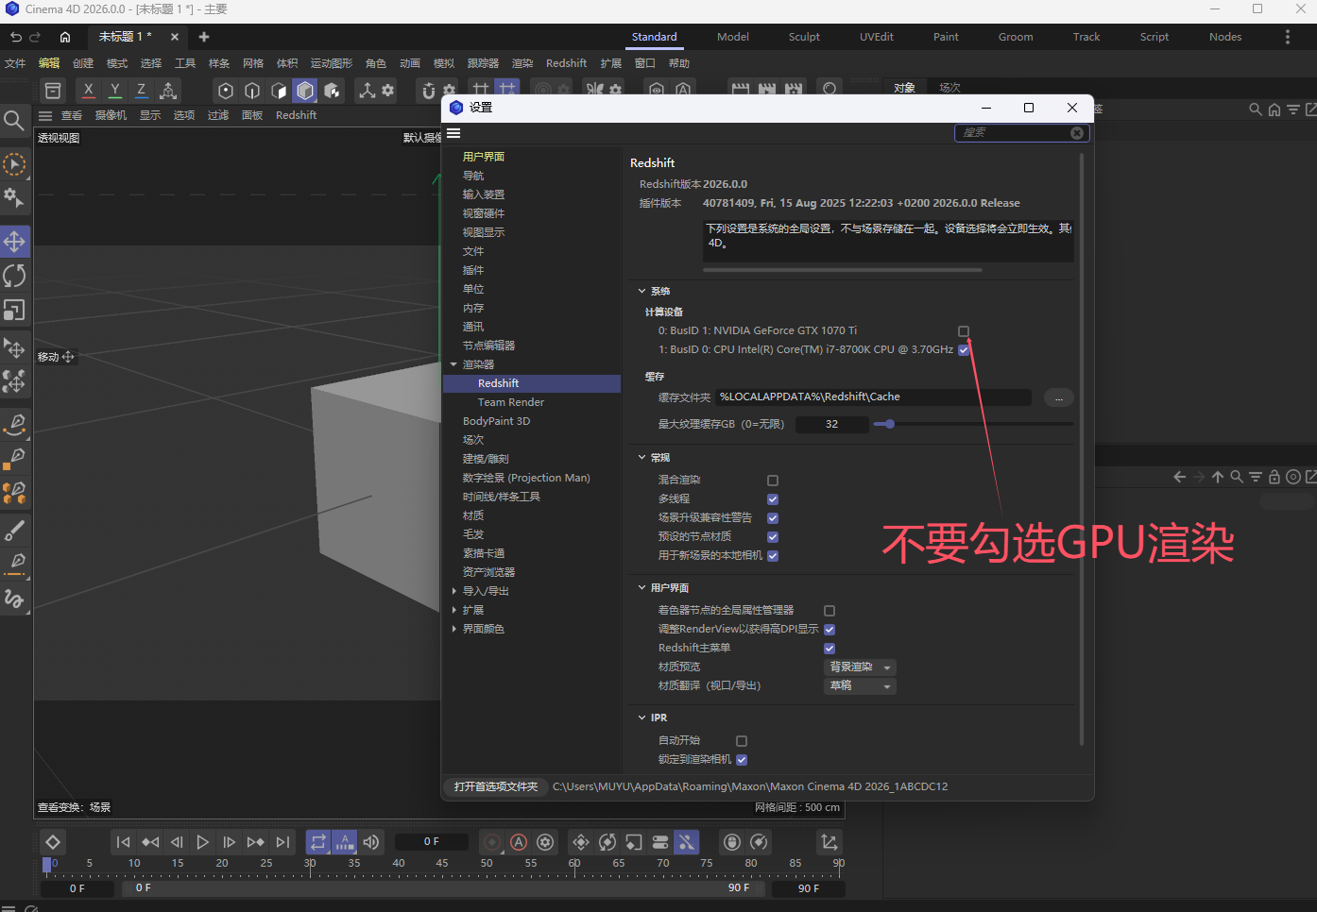Select the Move tool in left toolbar
Image resolution: width=1317 pixels, height=912 pixels.
(15, 242)
